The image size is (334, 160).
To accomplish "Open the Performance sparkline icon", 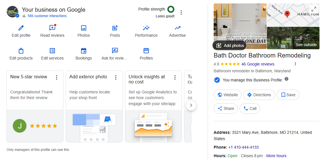I will 146,28.
